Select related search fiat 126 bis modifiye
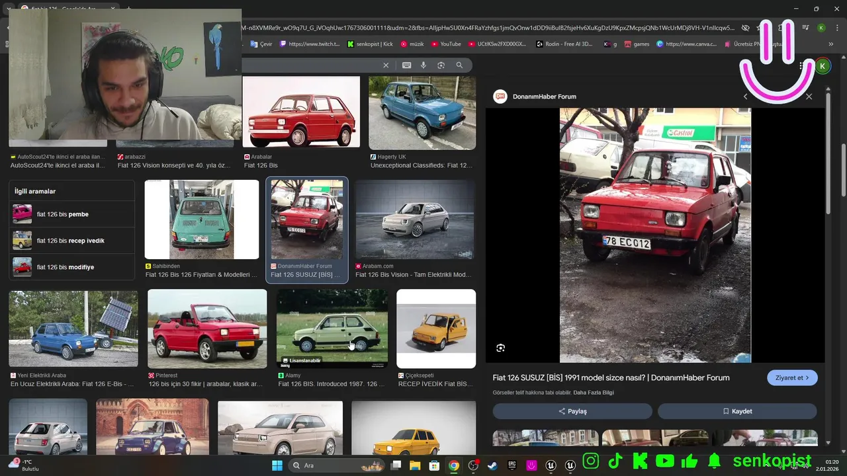847x476 pixels. click(71, 267)
